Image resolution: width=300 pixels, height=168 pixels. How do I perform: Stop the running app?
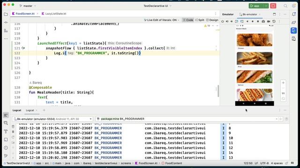[x=273, y=6]
